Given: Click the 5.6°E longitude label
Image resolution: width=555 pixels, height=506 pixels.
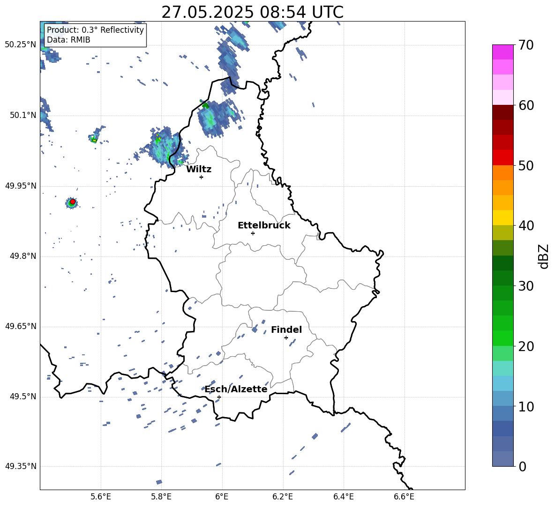Looking at the screenshot, I should [x=101, y=497].
